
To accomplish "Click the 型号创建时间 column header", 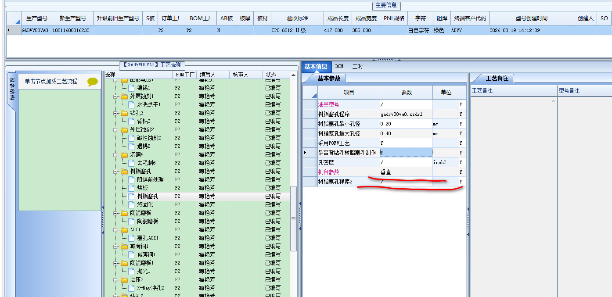I will coord(531,18).
